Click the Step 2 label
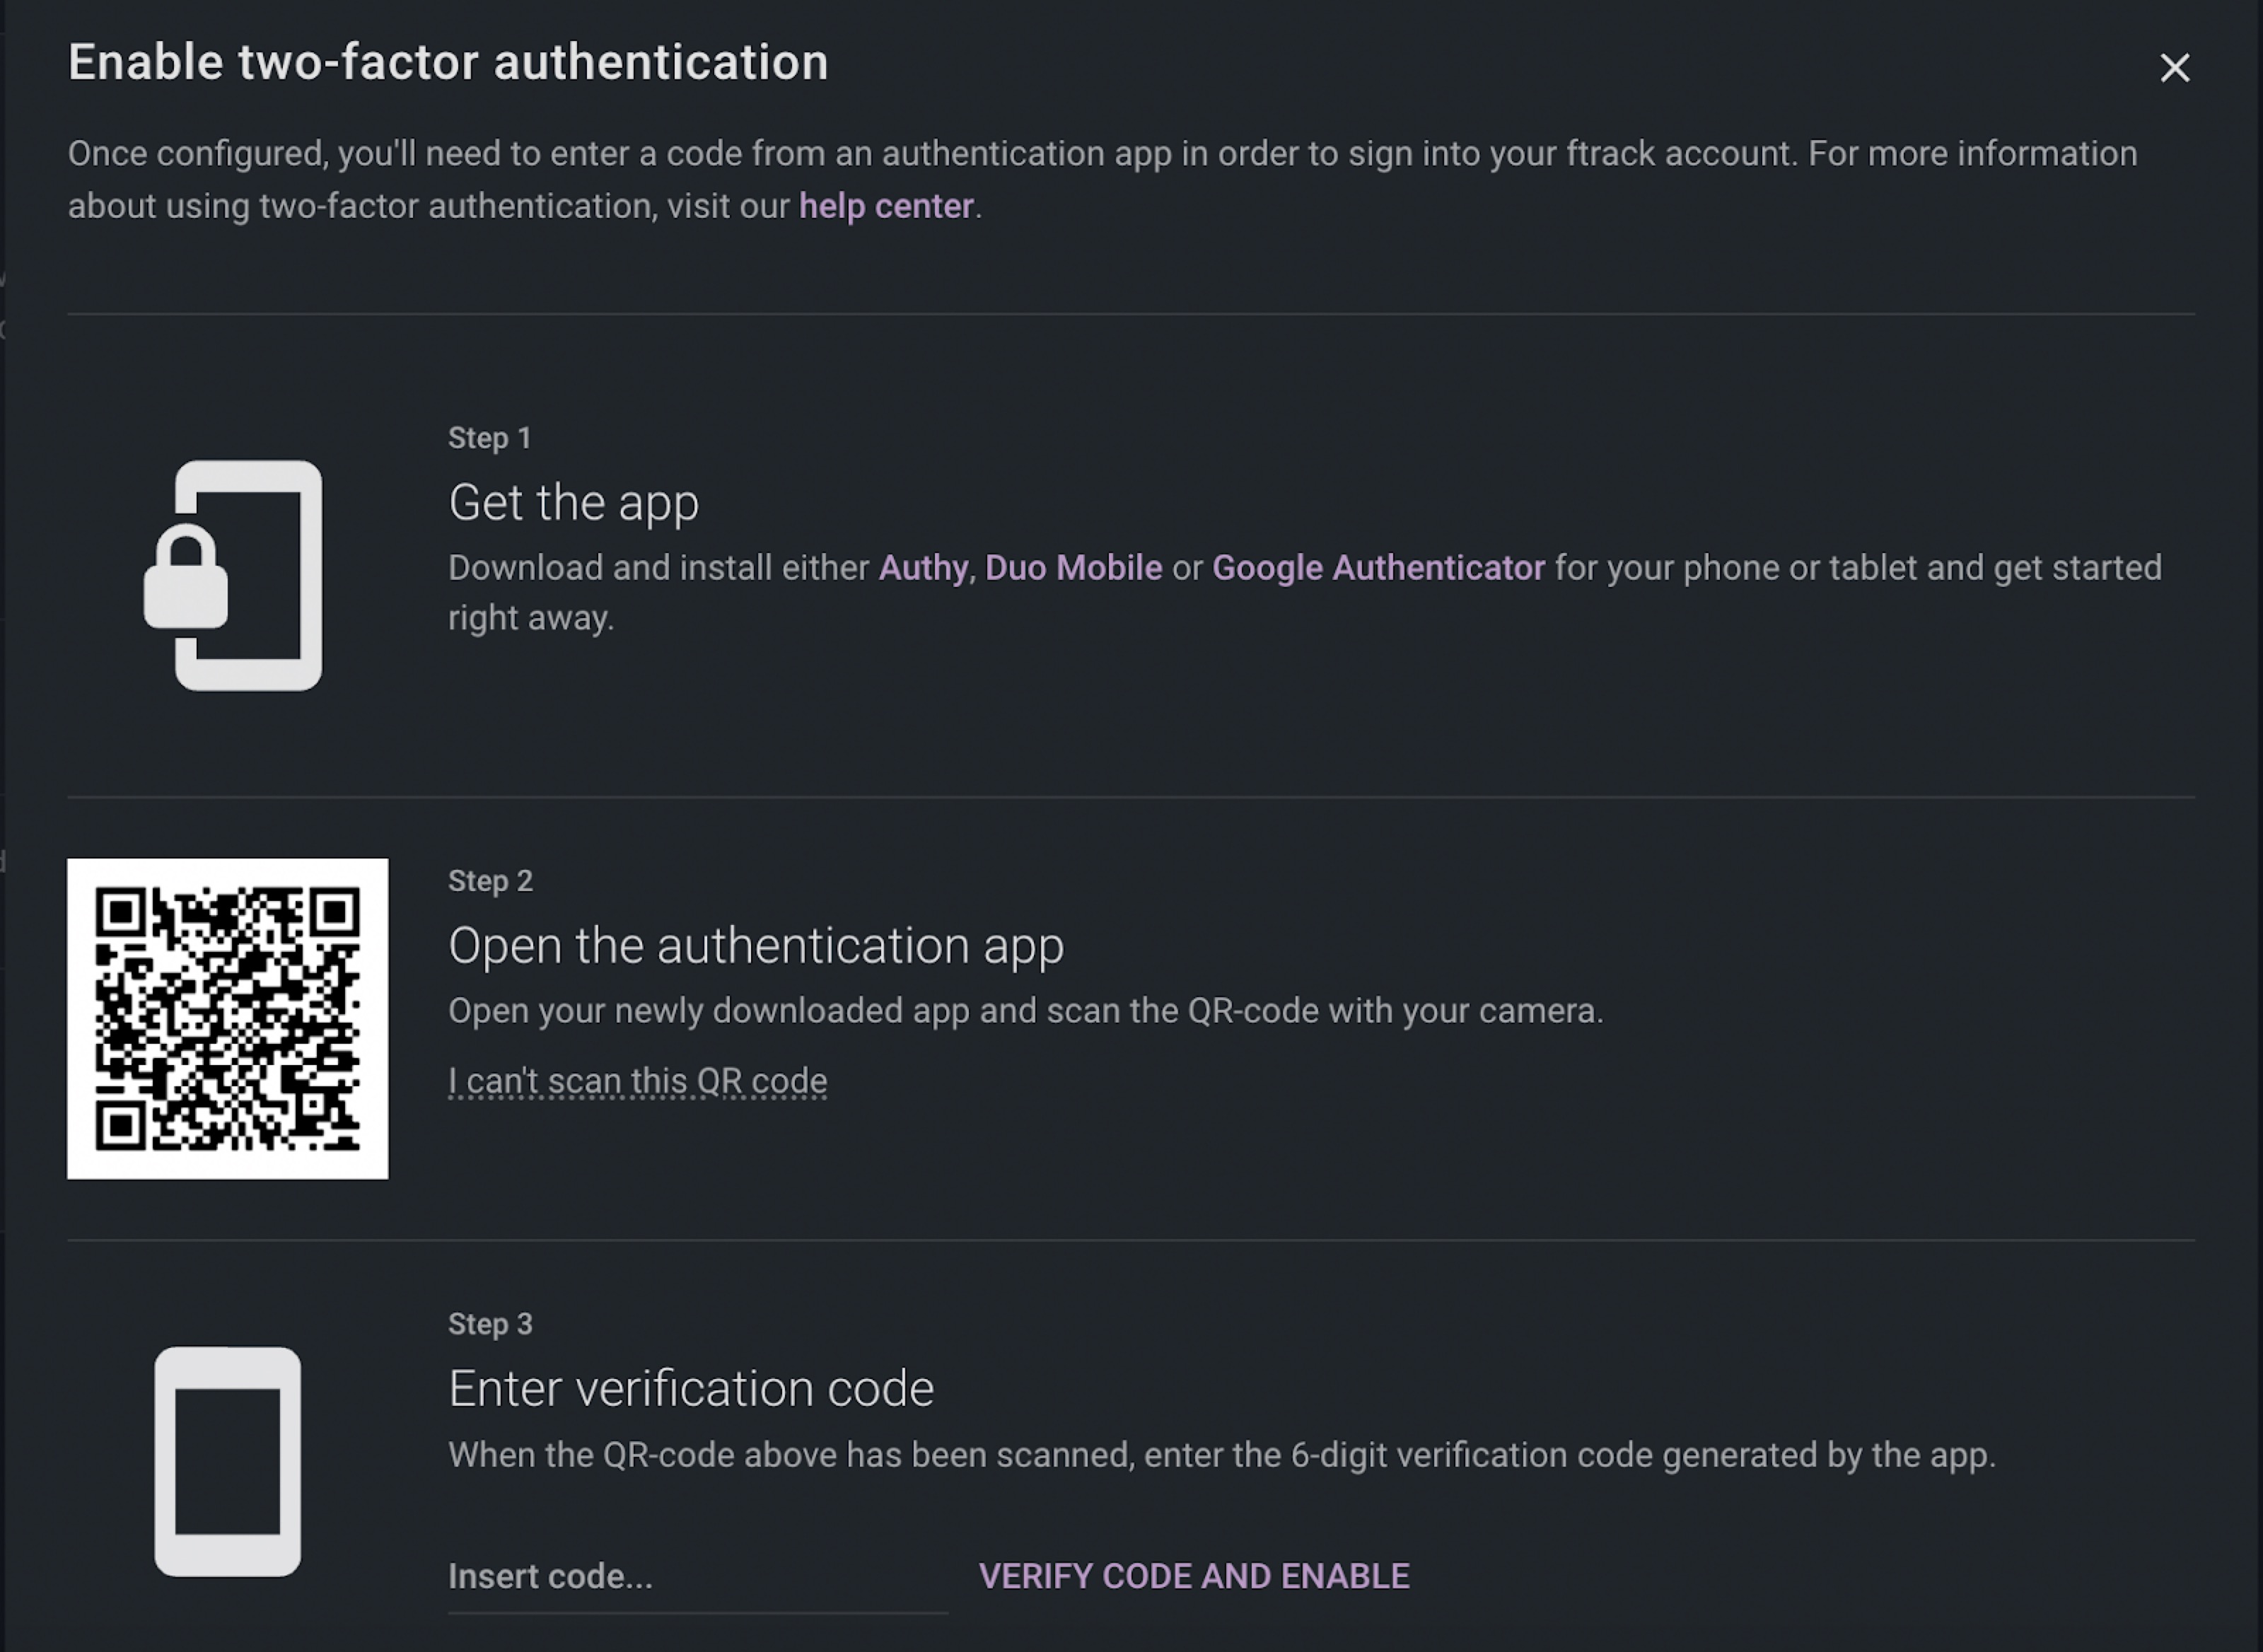Screen dimensions: 2263x1652 490,881
